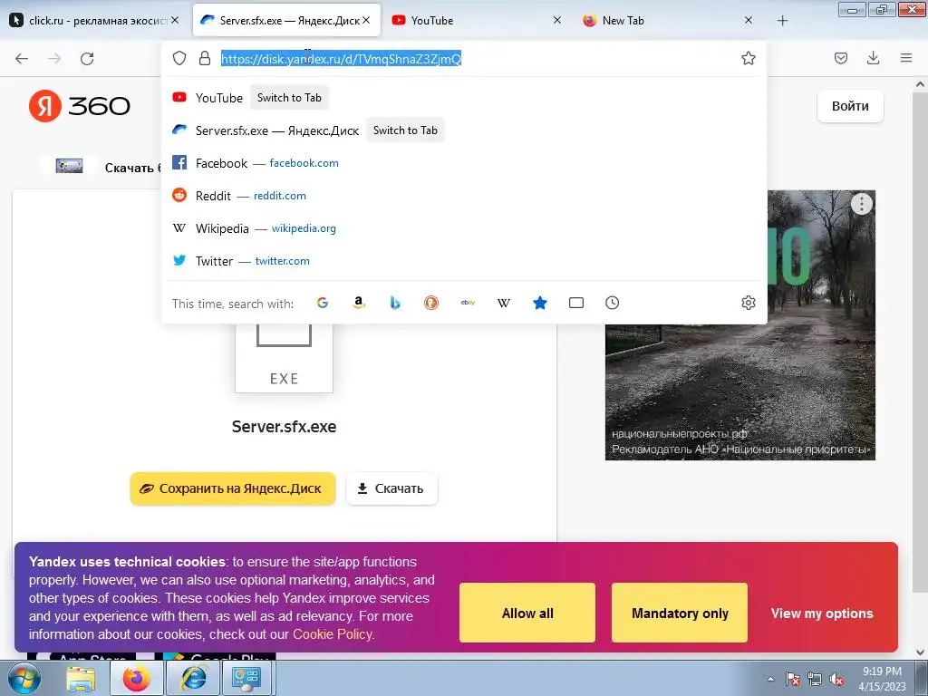The image size is (928, 696).
Task: Choose the Wikipedia suggestion row
Action: click(464, 227)
